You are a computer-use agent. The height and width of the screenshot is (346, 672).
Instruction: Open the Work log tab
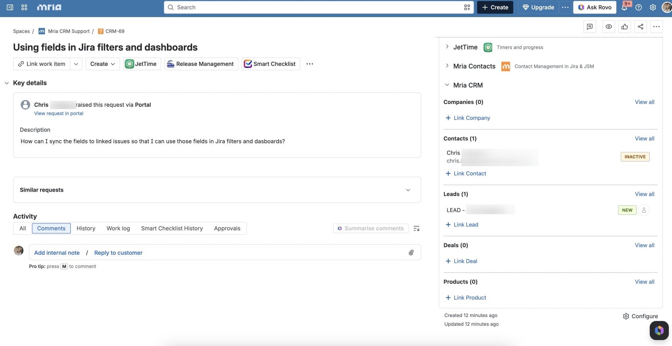118,228
